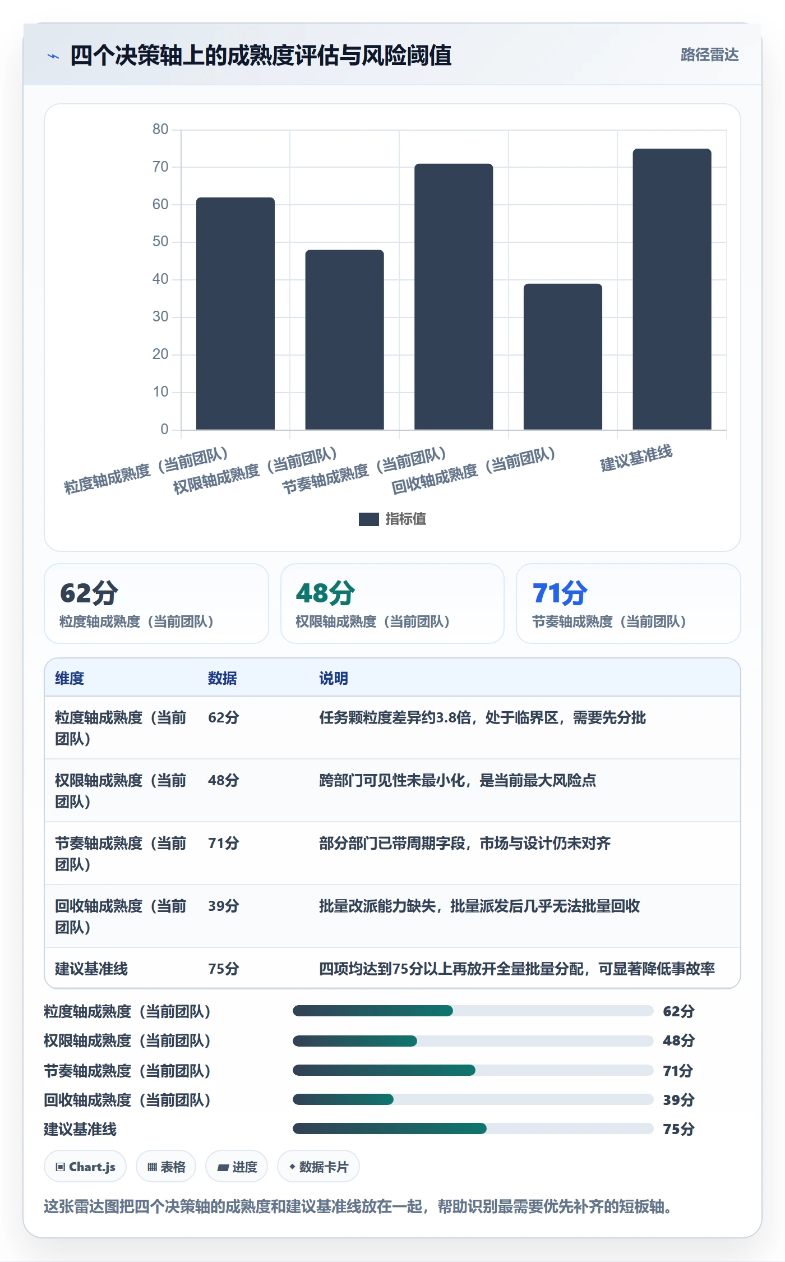The image size is (785, 1262).
Task: Click the 粒度轴成熟度 x-axis label under chart
Action: pos(146,470)
